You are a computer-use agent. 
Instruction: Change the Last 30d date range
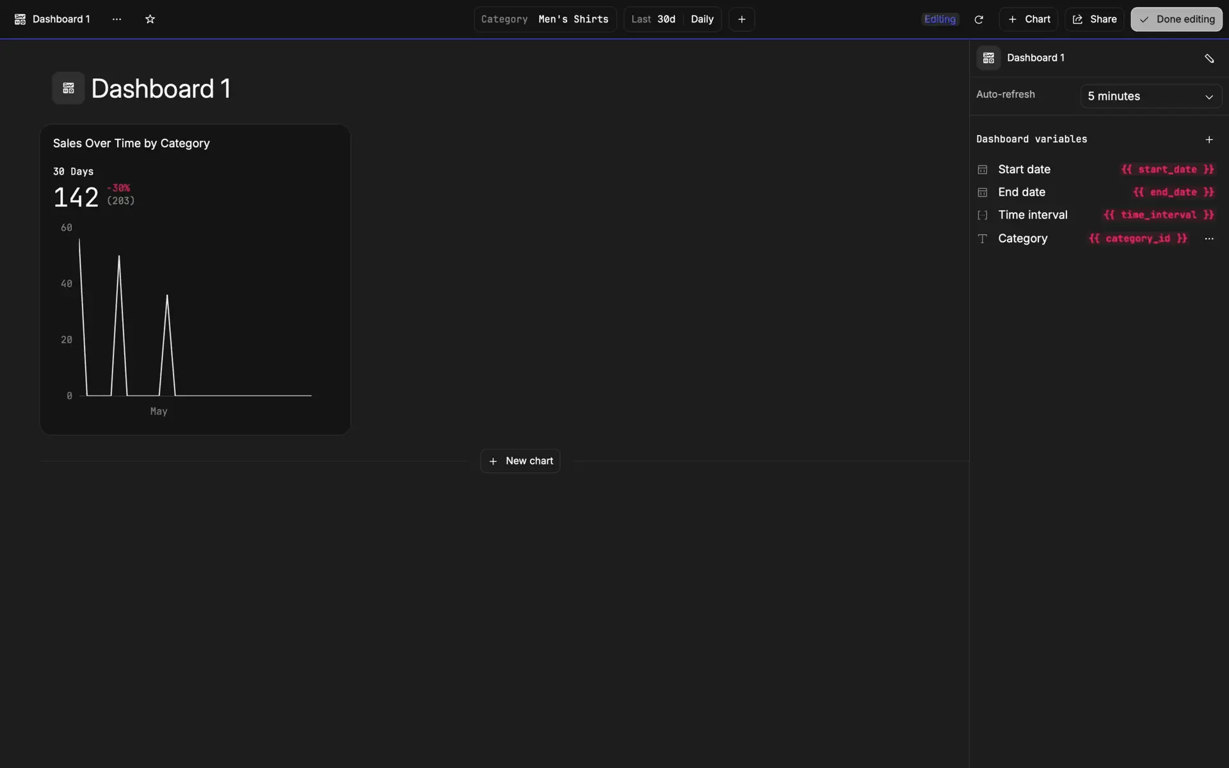pos(654,19)
